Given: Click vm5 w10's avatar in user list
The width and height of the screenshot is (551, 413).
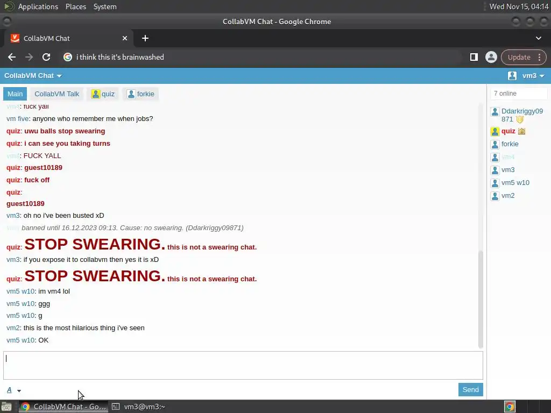Looking at the screenshot, I should (x=495, y=183).
